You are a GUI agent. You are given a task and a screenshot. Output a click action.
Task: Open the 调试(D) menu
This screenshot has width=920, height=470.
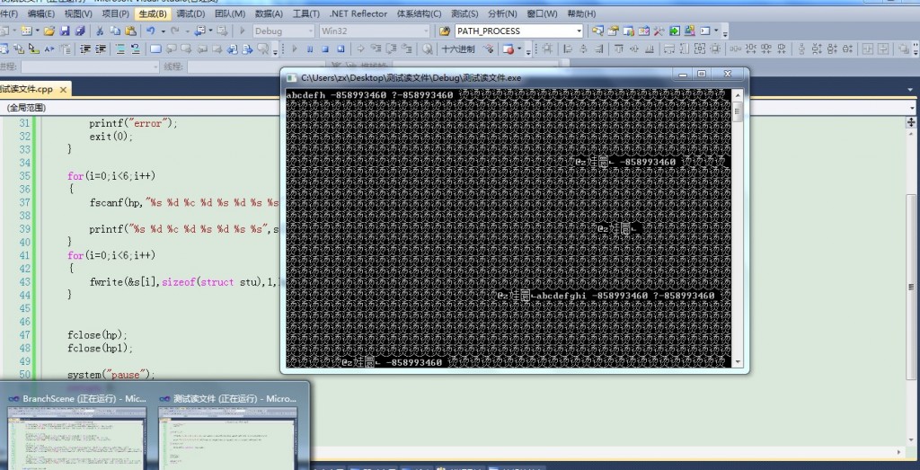[x=190, y=13]
